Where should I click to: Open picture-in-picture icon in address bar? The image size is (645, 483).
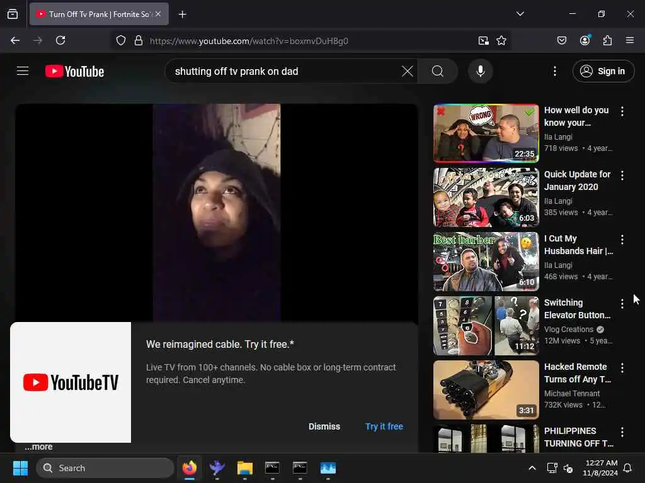pyautogui.click(x=483, y=41)
